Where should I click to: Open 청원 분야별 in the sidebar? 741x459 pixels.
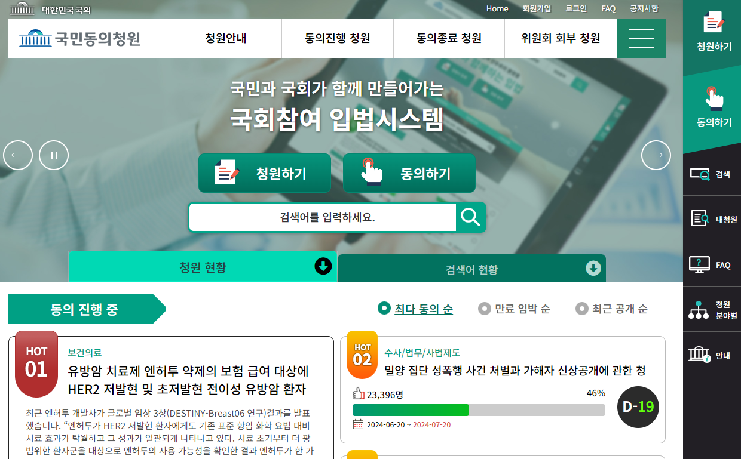click(x=712, y=310)
